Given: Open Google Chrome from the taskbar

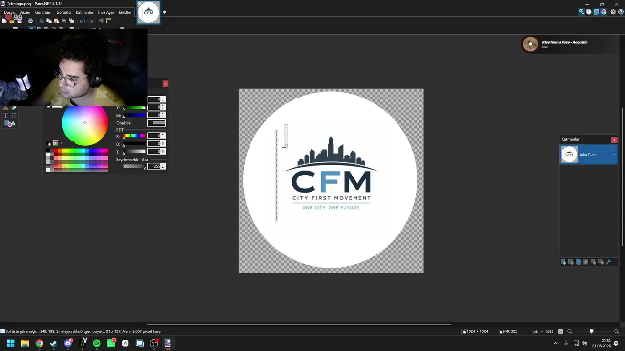Looking at the screenshot, I should tap(39, 343).
